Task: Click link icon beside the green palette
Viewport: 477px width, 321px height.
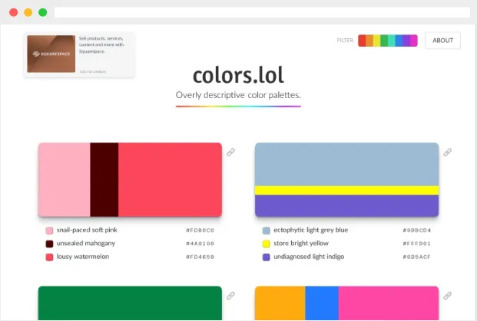Action: 230,295
